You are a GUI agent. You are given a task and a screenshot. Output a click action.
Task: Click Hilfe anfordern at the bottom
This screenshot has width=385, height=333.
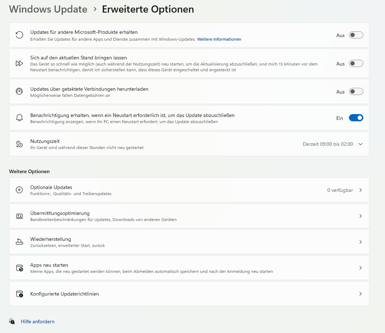coord(37,321)
